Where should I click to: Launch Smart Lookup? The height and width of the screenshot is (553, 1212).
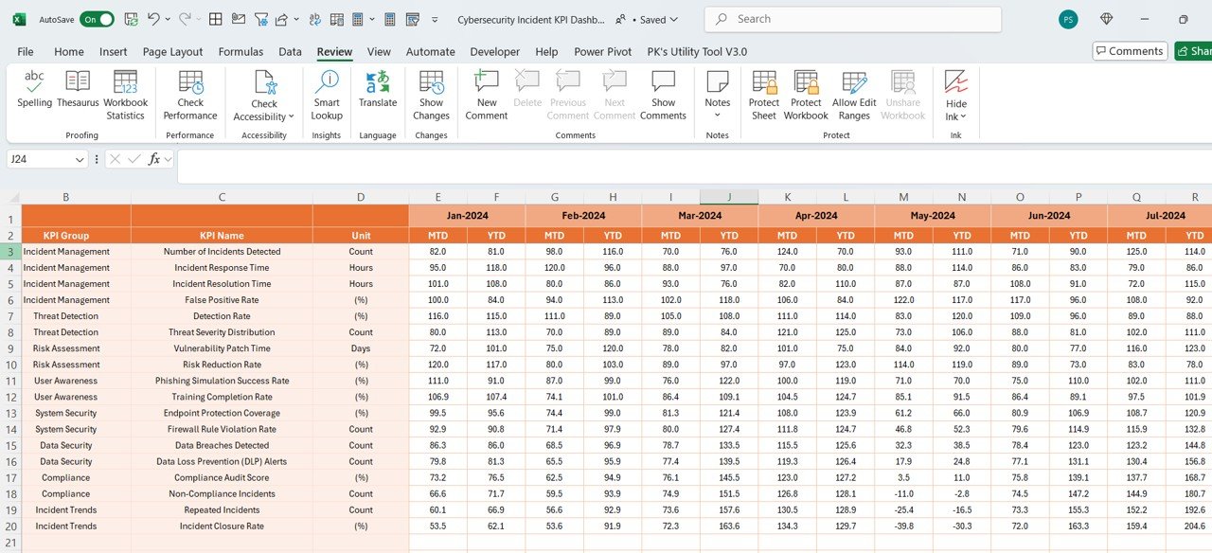click(x=327, y=96)
